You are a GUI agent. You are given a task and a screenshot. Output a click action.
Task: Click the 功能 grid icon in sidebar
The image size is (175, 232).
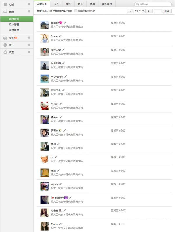[x=5, y=4]
